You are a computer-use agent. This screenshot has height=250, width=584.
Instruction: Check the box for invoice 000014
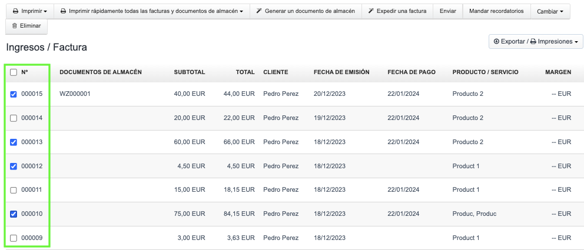point(14,118)
